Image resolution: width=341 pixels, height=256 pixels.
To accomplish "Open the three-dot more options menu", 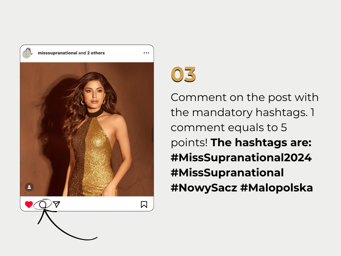I will pyautogui.click(x=146, y=53).
